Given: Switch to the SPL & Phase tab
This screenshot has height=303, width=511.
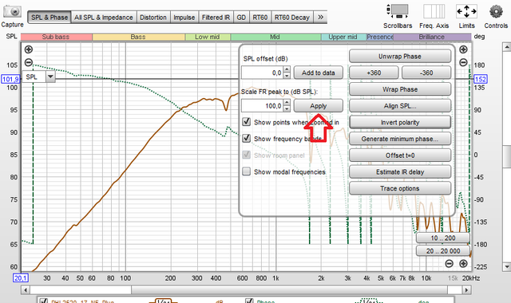Looking at the screenshot, I should tap(50, 18).
